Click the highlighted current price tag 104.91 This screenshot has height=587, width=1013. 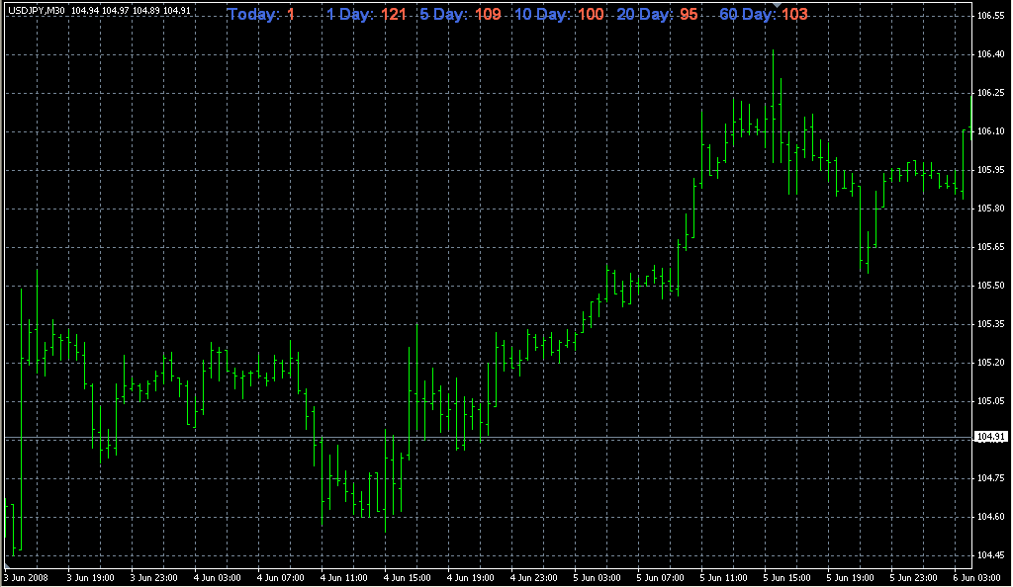(x=991, y=438)
